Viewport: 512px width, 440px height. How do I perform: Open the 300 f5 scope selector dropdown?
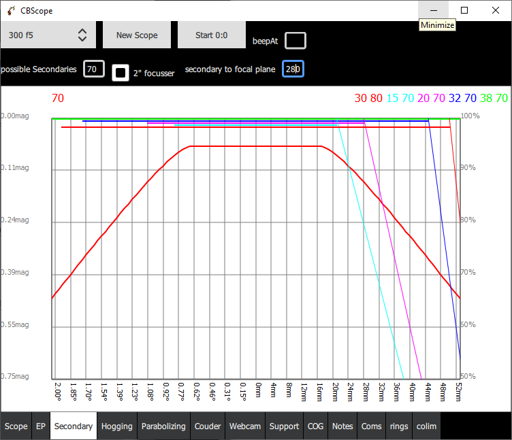click(48, 35)
